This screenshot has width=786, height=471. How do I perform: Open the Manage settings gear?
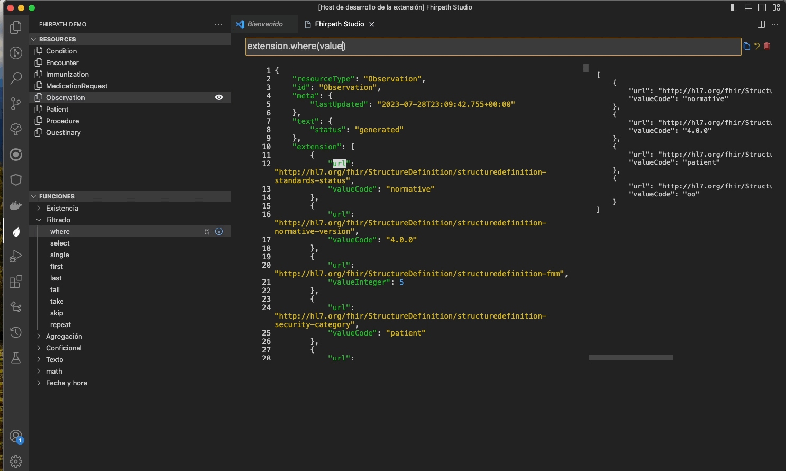[x=16, y=461]
